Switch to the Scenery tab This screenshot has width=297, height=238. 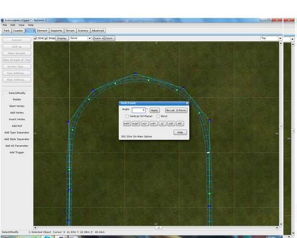83,31
